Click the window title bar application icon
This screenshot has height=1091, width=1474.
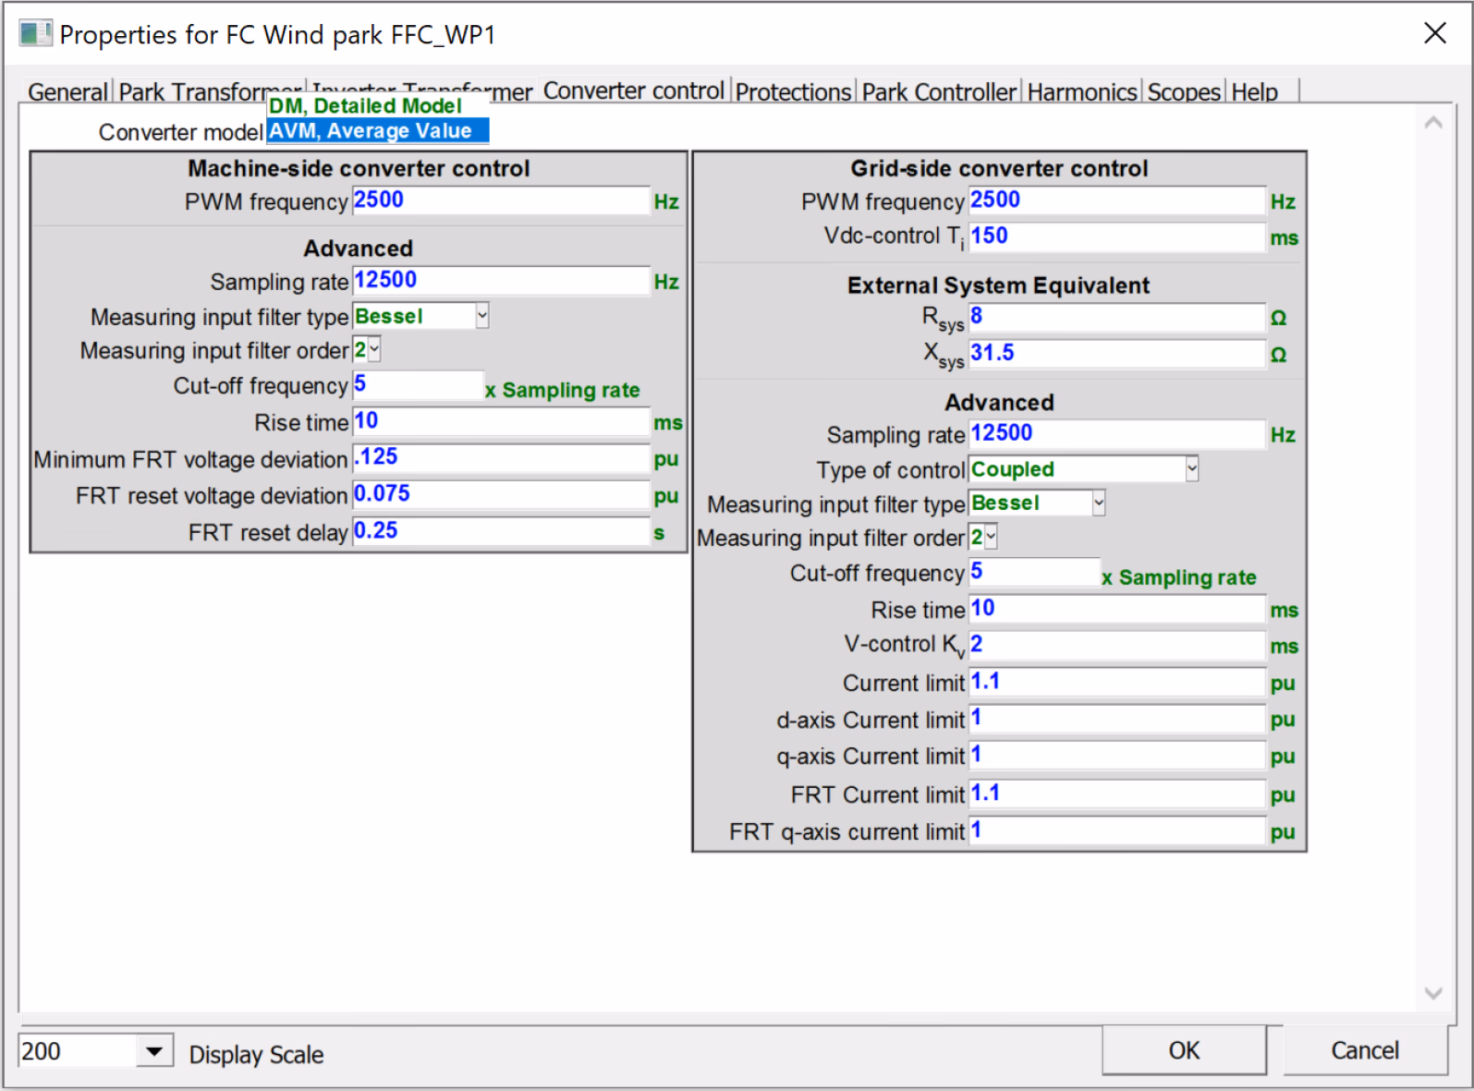click(35, 33)
